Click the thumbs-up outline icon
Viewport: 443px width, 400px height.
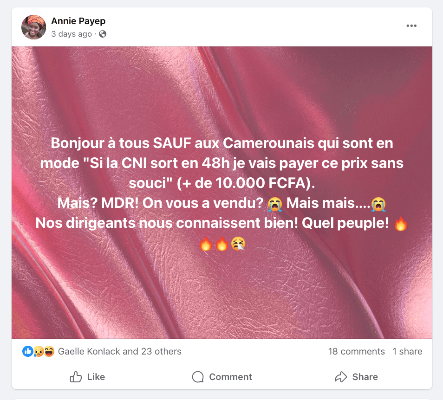(x=76, y=377)
